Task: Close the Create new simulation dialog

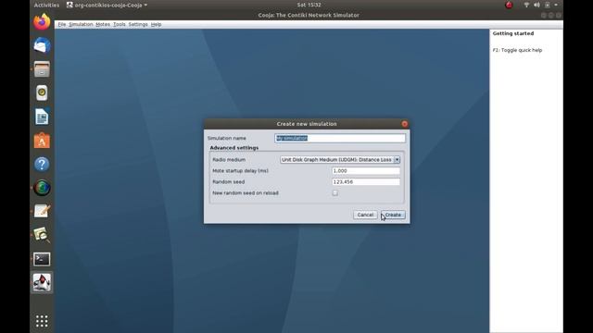Action: pyautogui.click(x=404, y=124)
